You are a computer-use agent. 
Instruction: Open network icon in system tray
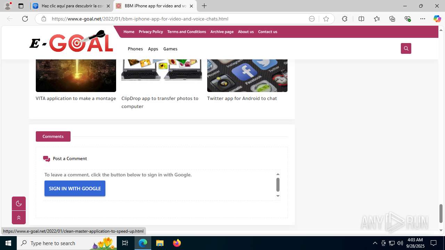click(x=392, y=243)
